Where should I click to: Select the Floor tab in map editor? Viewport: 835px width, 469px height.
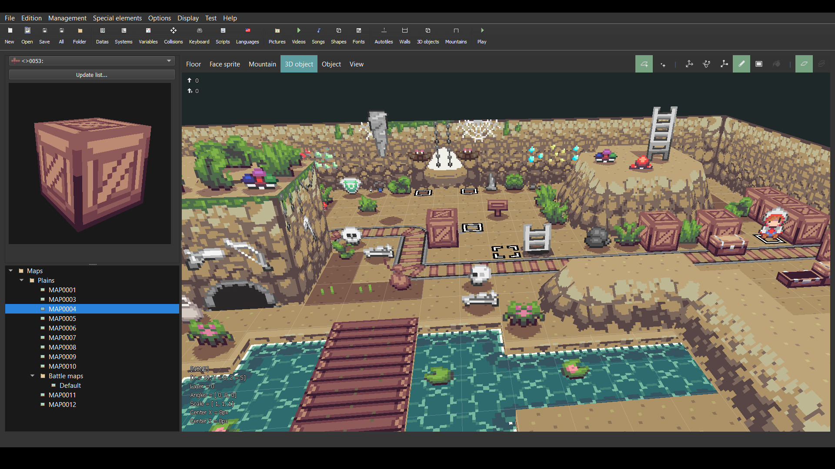point(193,63)
